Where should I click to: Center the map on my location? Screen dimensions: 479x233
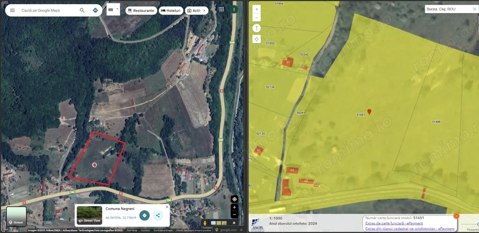[234, 199]
